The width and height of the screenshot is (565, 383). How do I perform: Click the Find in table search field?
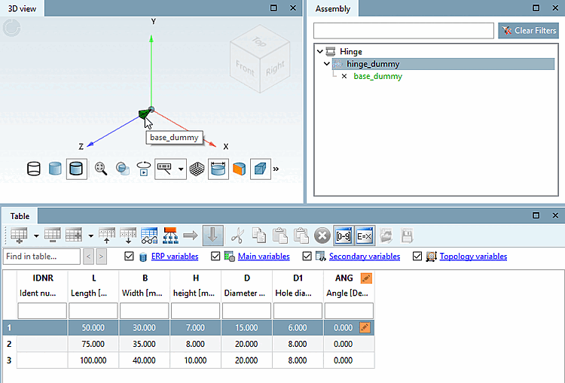click(x=41, y=257)
